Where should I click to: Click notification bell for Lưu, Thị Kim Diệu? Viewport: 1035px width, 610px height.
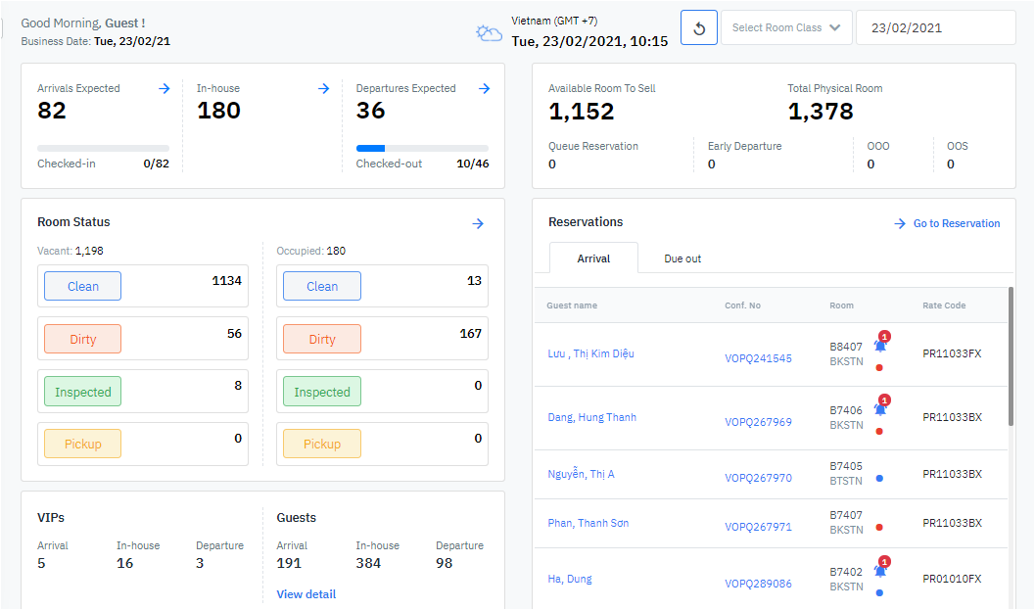[880, 346]
